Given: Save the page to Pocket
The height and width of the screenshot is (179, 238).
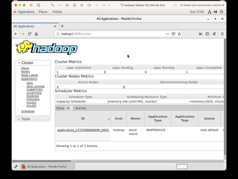Looking at the screenshot, I should click(x=173, y=34).
